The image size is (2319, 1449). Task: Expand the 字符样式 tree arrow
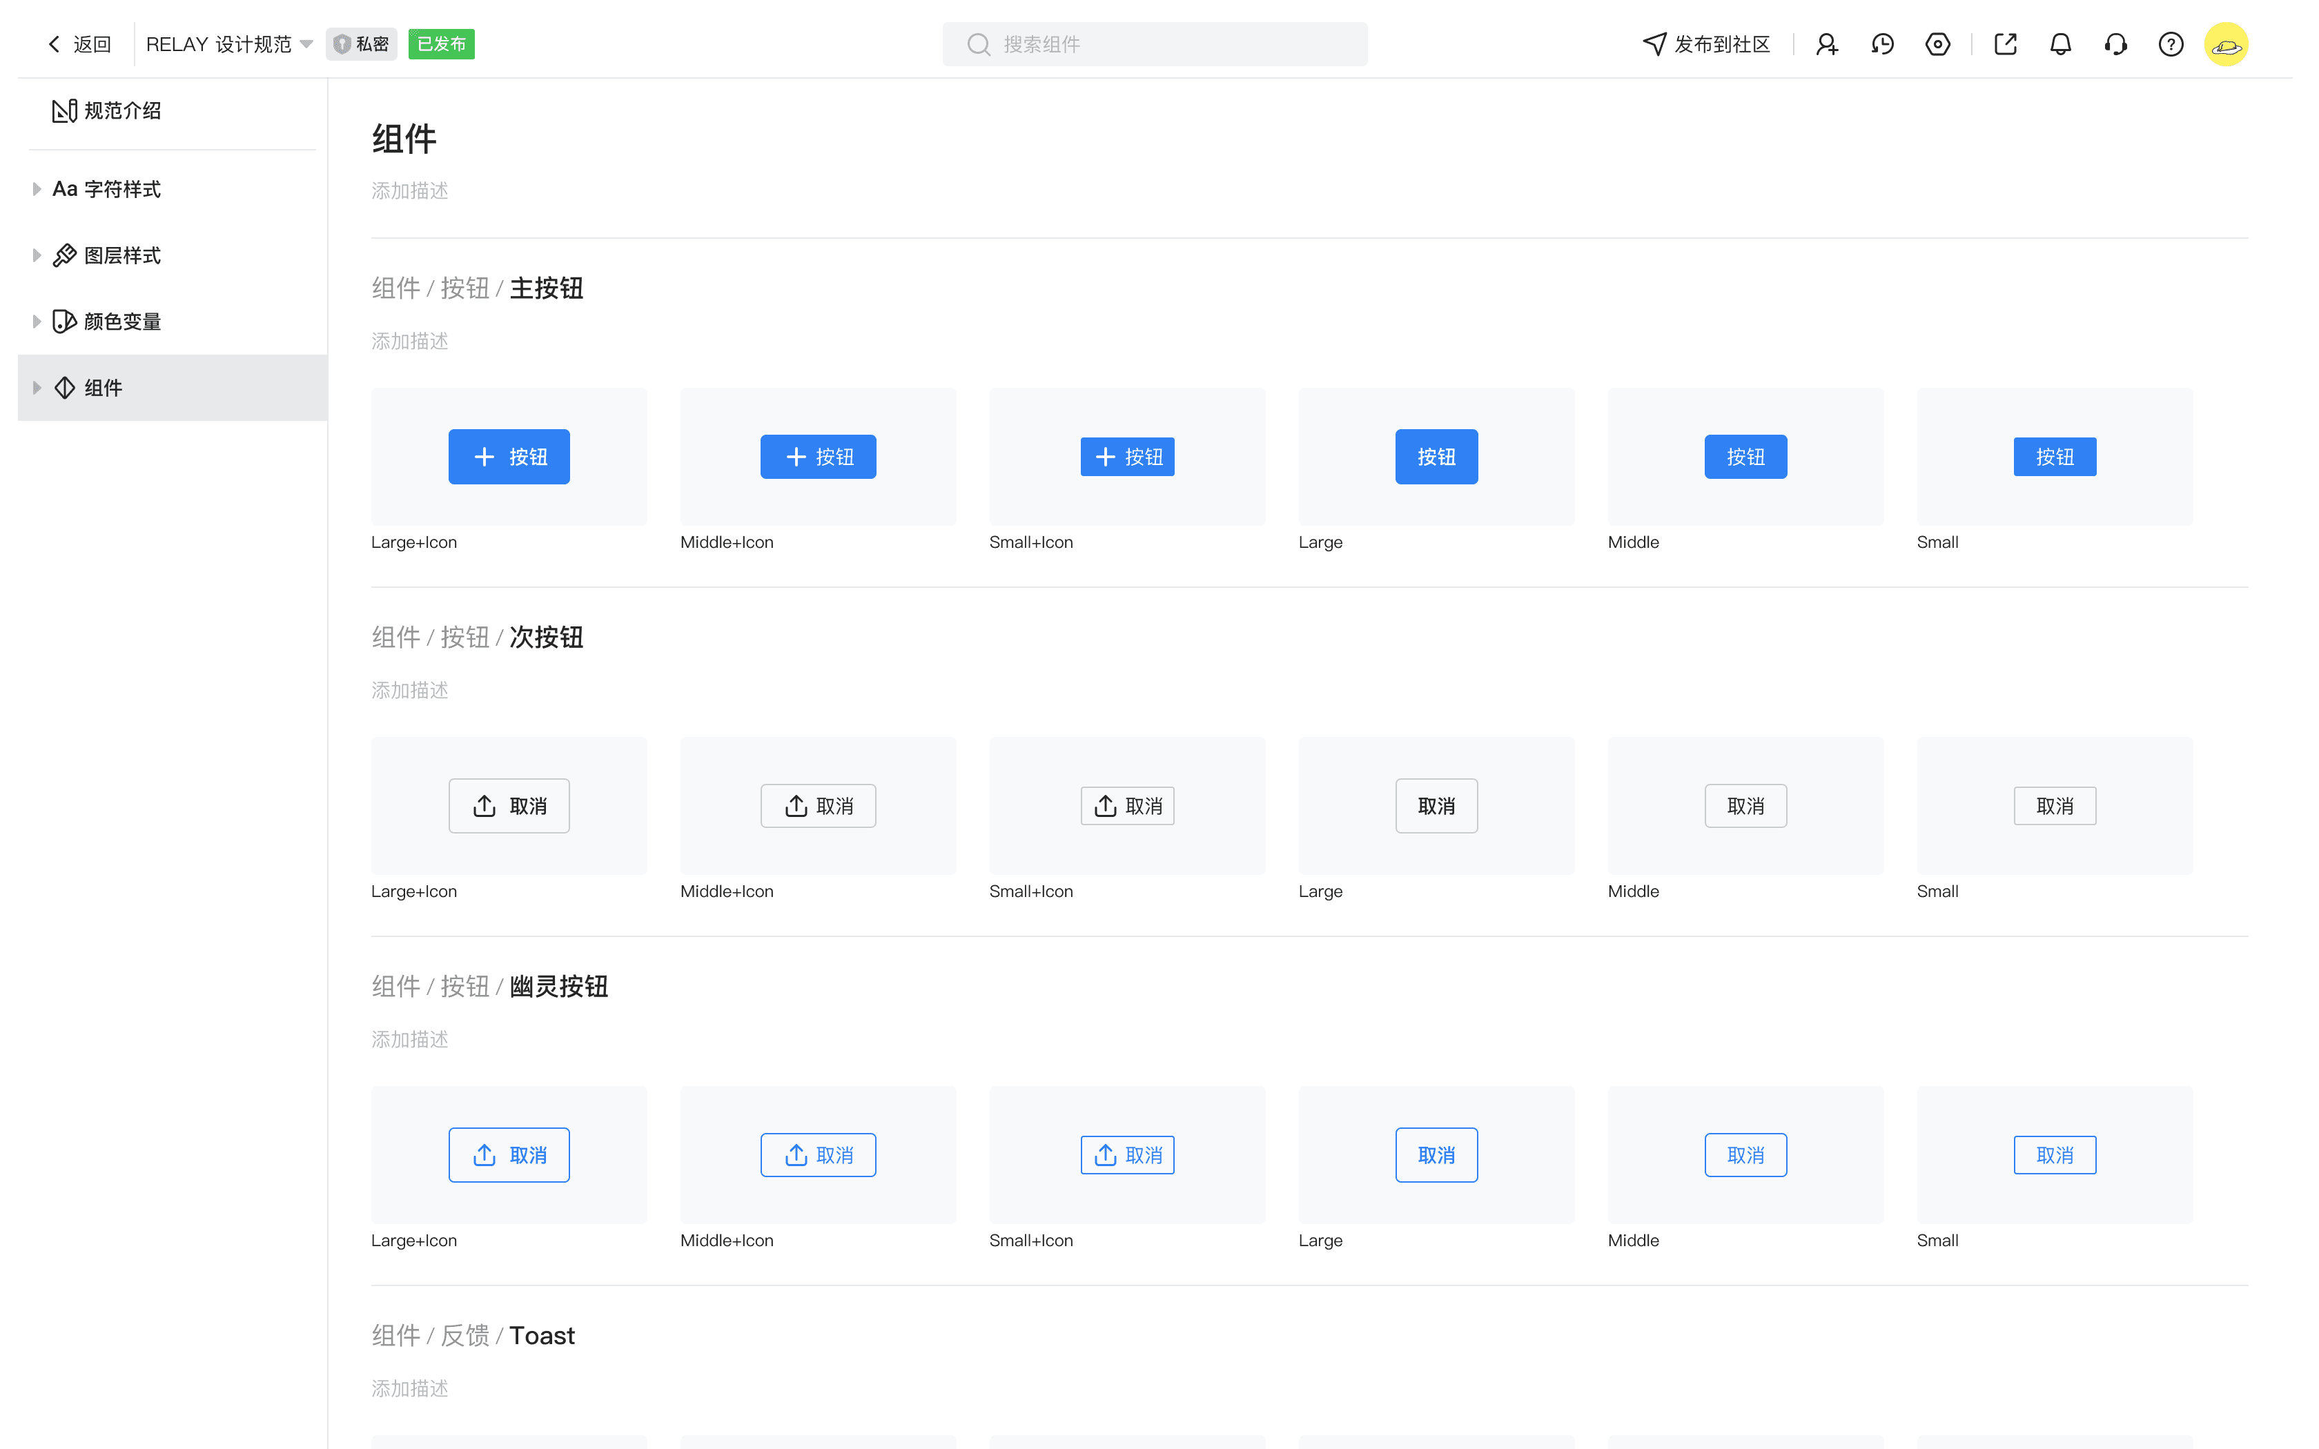37,189
